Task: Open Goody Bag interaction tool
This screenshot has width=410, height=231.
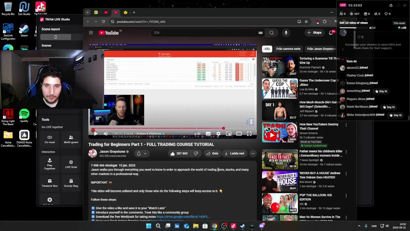Action: point(71,183)
